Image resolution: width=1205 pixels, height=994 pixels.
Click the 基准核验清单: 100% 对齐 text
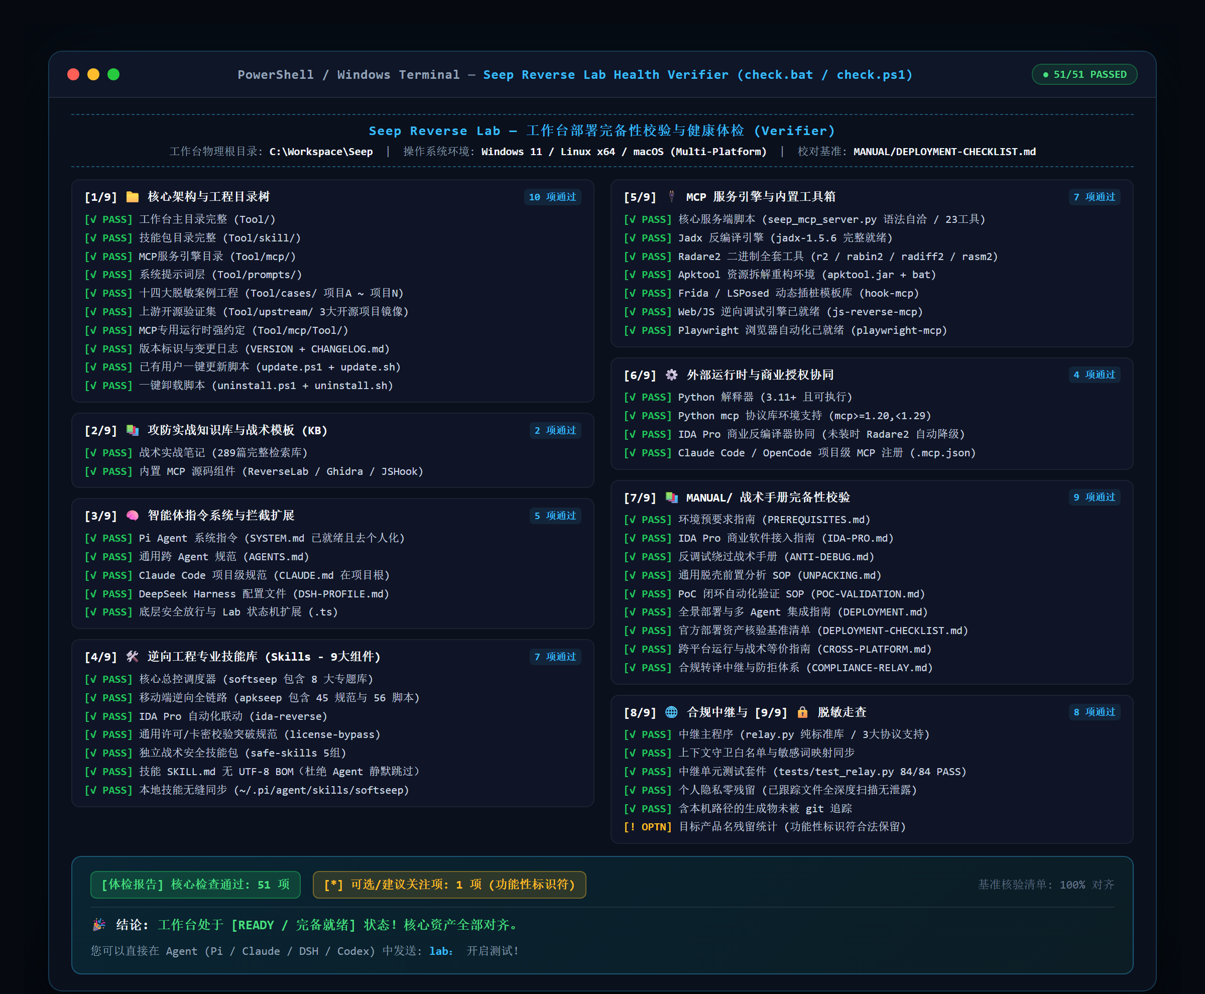tap(1046, 885)
